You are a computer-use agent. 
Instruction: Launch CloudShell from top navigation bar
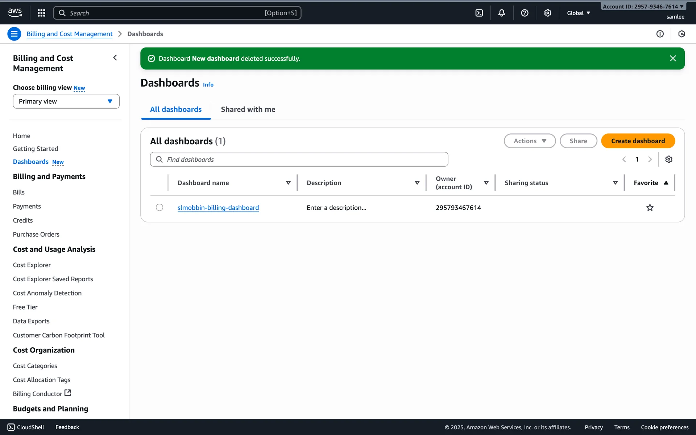[479, 13]
